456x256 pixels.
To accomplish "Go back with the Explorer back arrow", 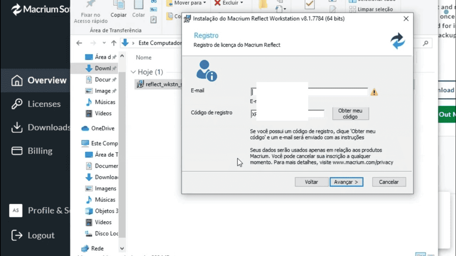I will tap(79, 43).
